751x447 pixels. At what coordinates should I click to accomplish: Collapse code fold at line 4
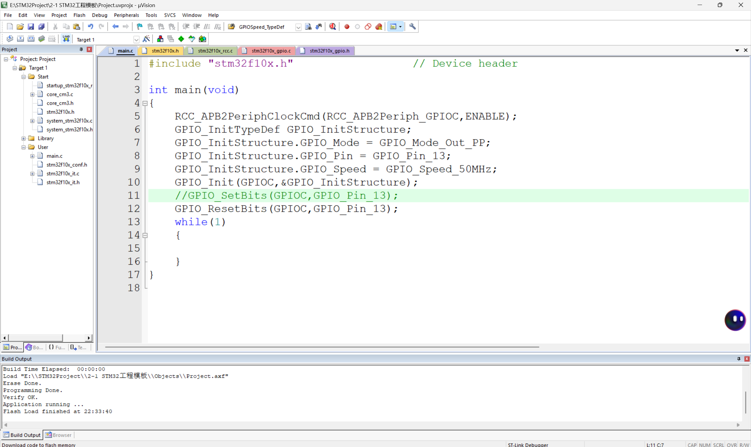tap(145, 103)
